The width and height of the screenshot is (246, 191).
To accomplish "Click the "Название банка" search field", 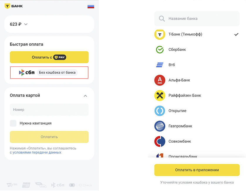I will coord(197,18).
